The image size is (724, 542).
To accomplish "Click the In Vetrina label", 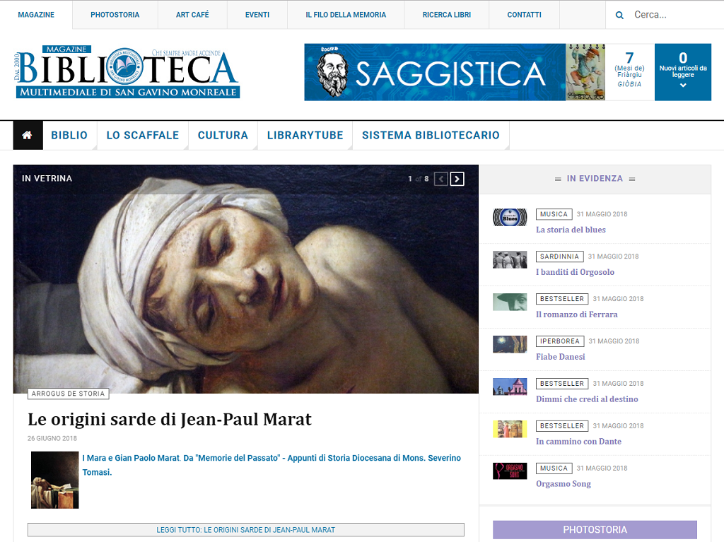I will (x=47, y=179).
